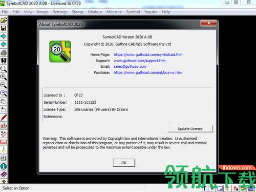Image resolution: width=256 pixels, height=192 pixels.
Task: Open the Inquire menu
Action: 151,12
